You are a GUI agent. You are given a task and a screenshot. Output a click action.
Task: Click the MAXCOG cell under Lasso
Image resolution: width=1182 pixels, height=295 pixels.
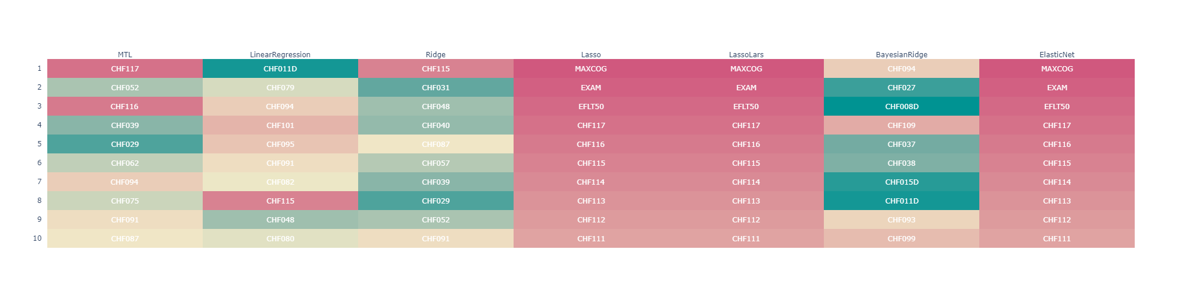click(591, 68)
